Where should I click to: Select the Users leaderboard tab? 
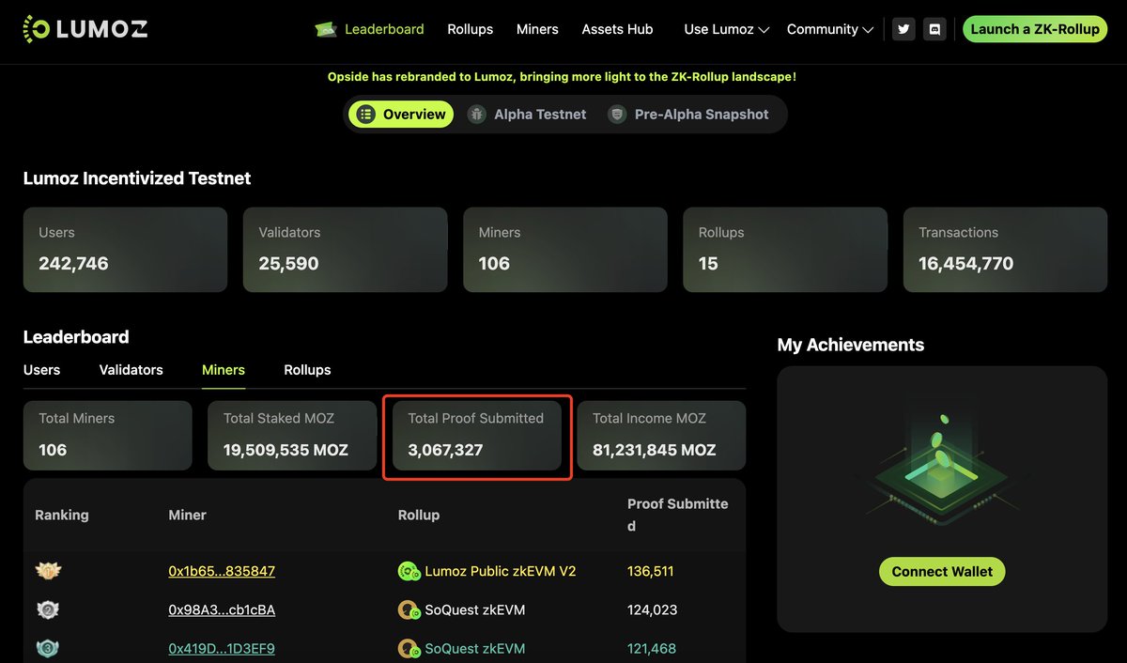[x=41, y=370]
